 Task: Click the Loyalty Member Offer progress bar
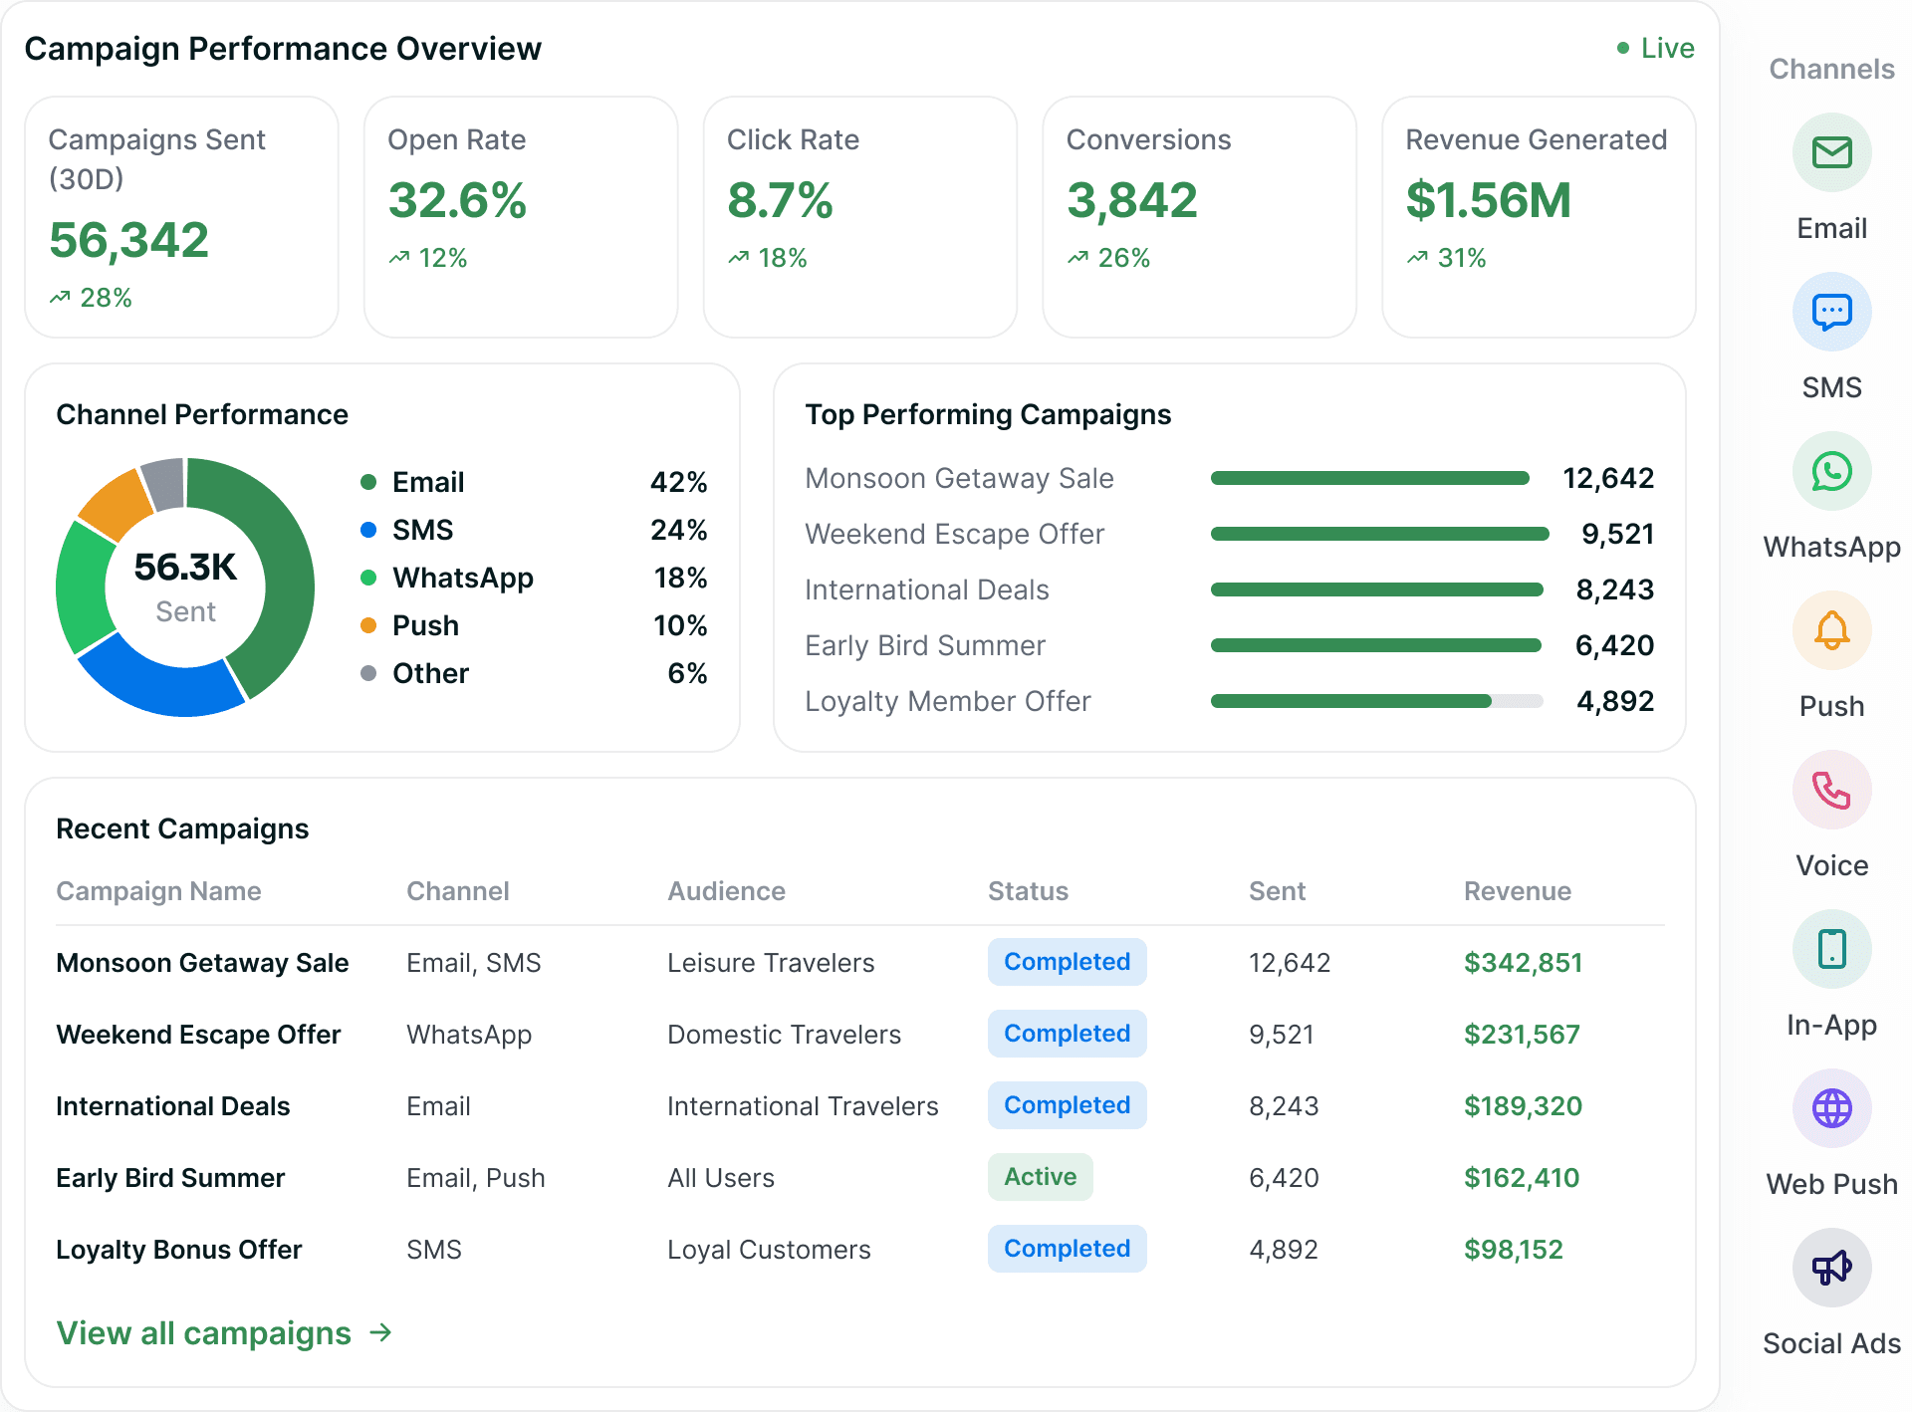coord(1377,701)
